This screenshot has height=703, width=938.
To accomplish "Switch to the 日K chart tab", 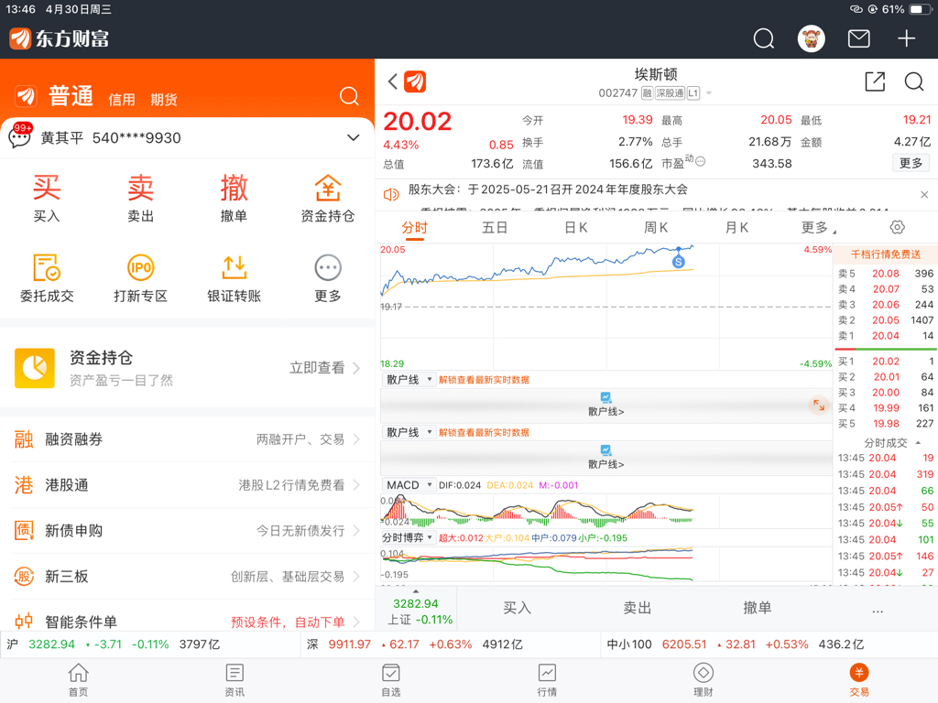I will click(575, 227).
